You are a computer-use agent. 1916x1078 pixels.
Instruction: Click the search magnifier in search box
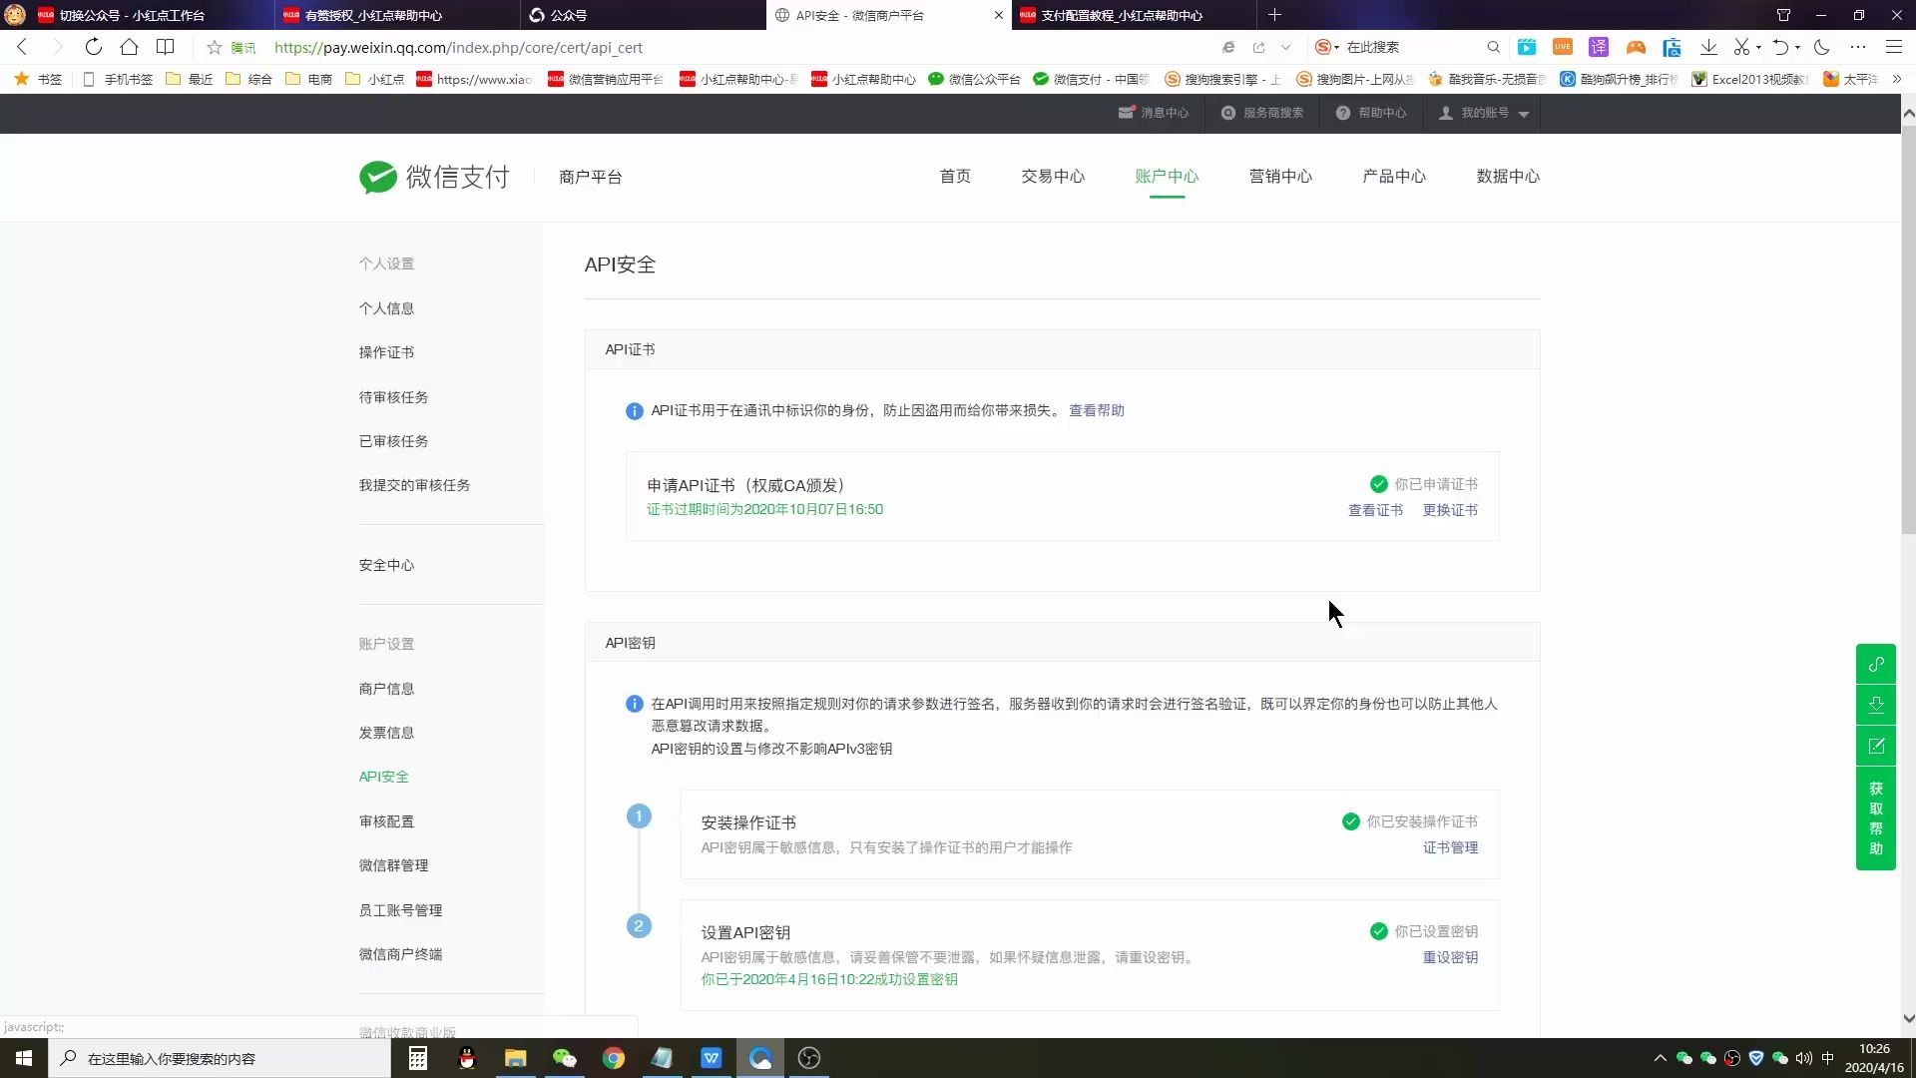(x=1493, y=47)
